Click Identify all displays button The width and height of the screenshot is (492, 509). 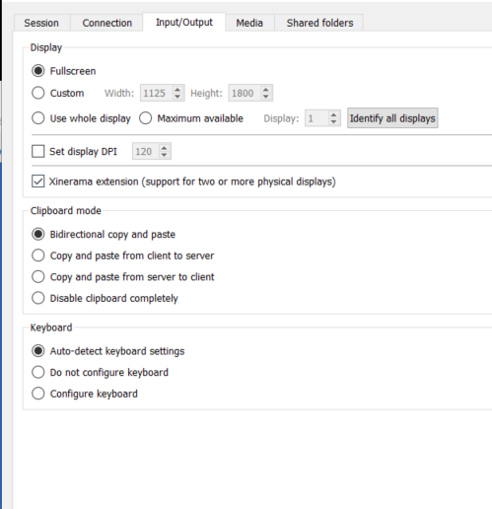click(392, 118)
